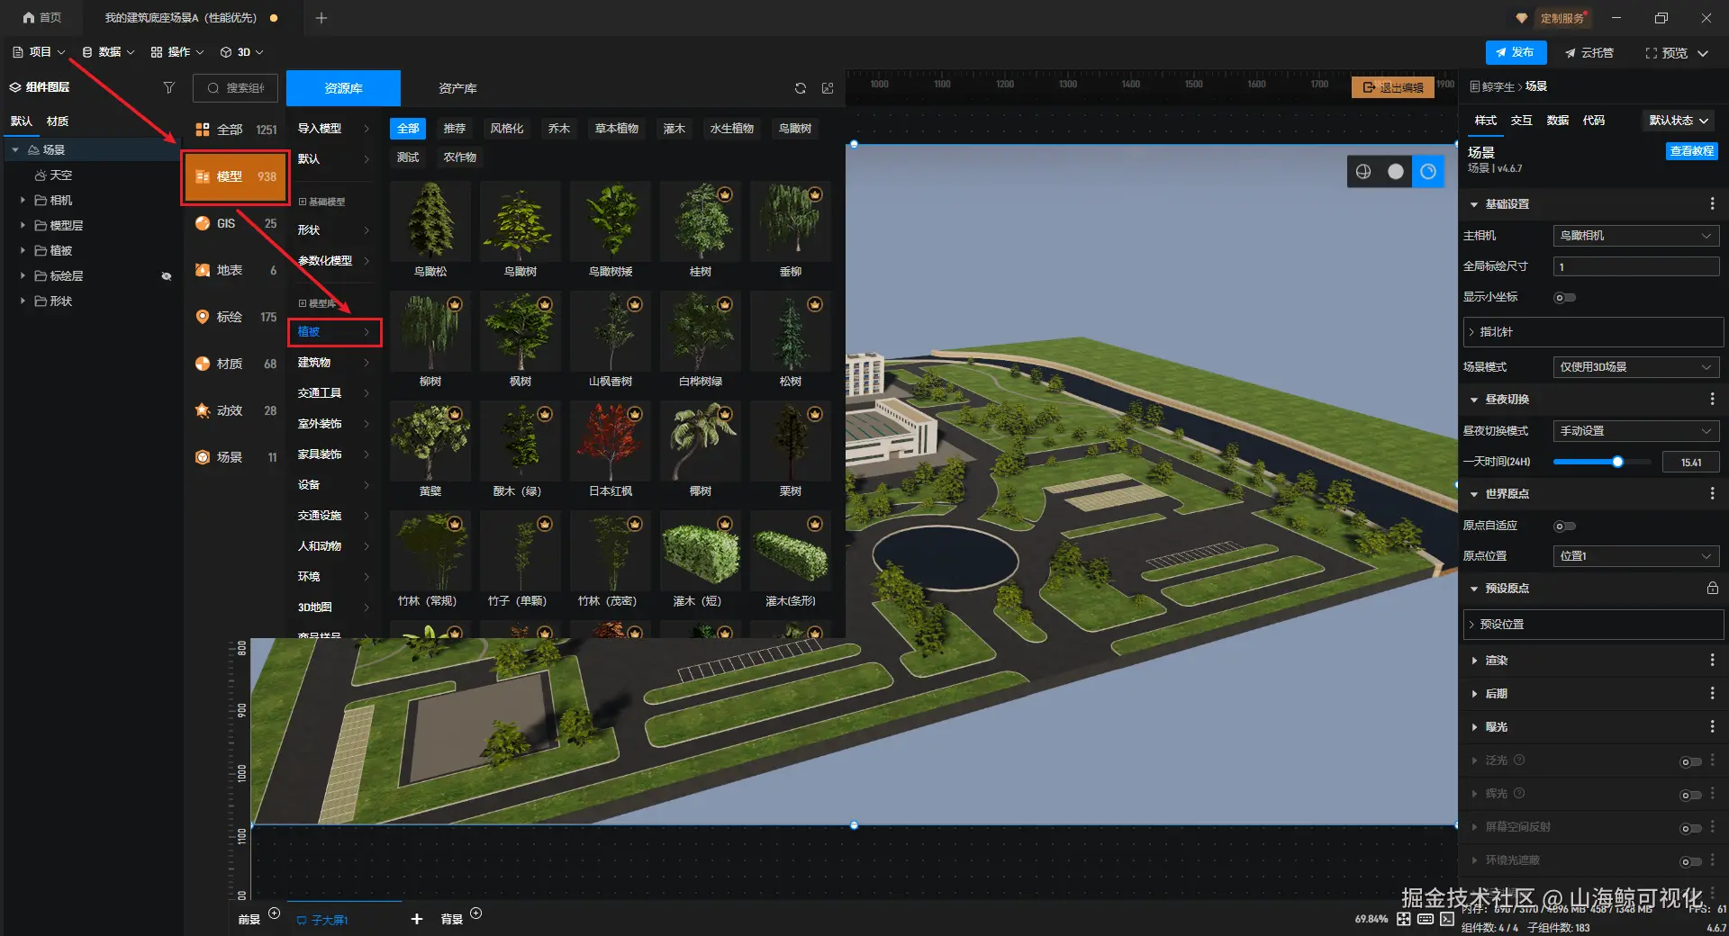Viewport: 1729px width, 936px height.
Task: Expand the 建筑物 model category
Action: [x=334, y=363]
